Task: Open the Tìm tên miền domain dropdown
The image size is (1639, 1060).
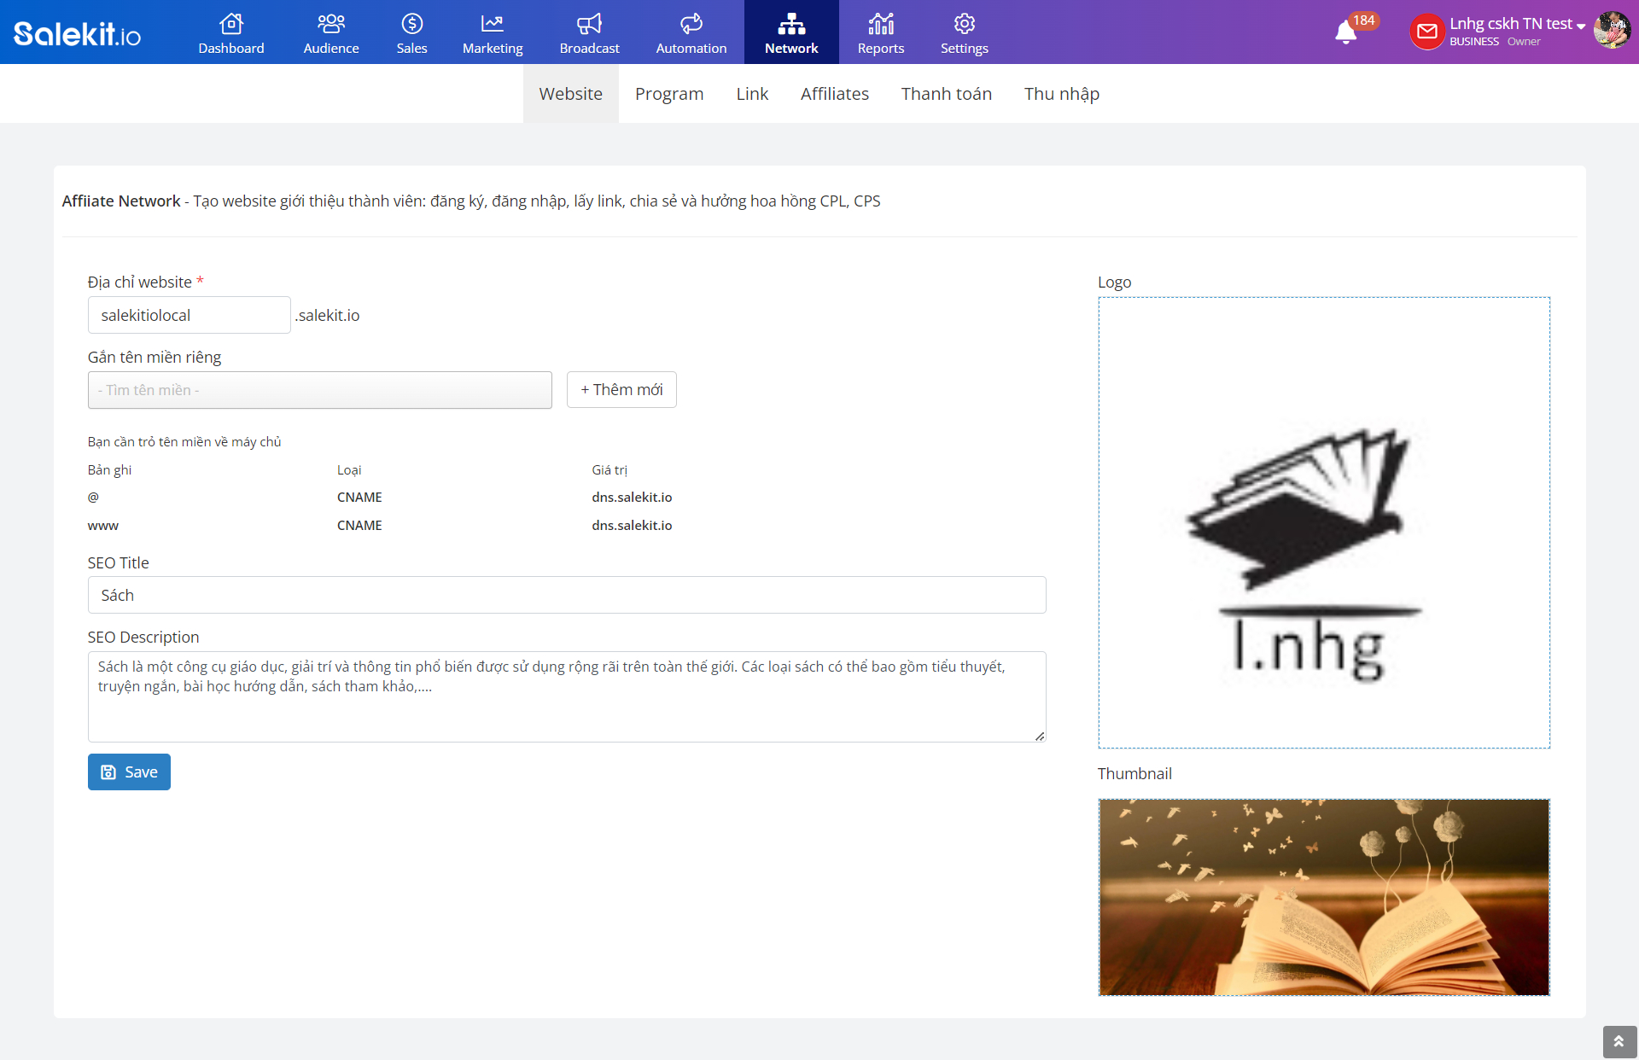Action: click(x=319, y=390)
